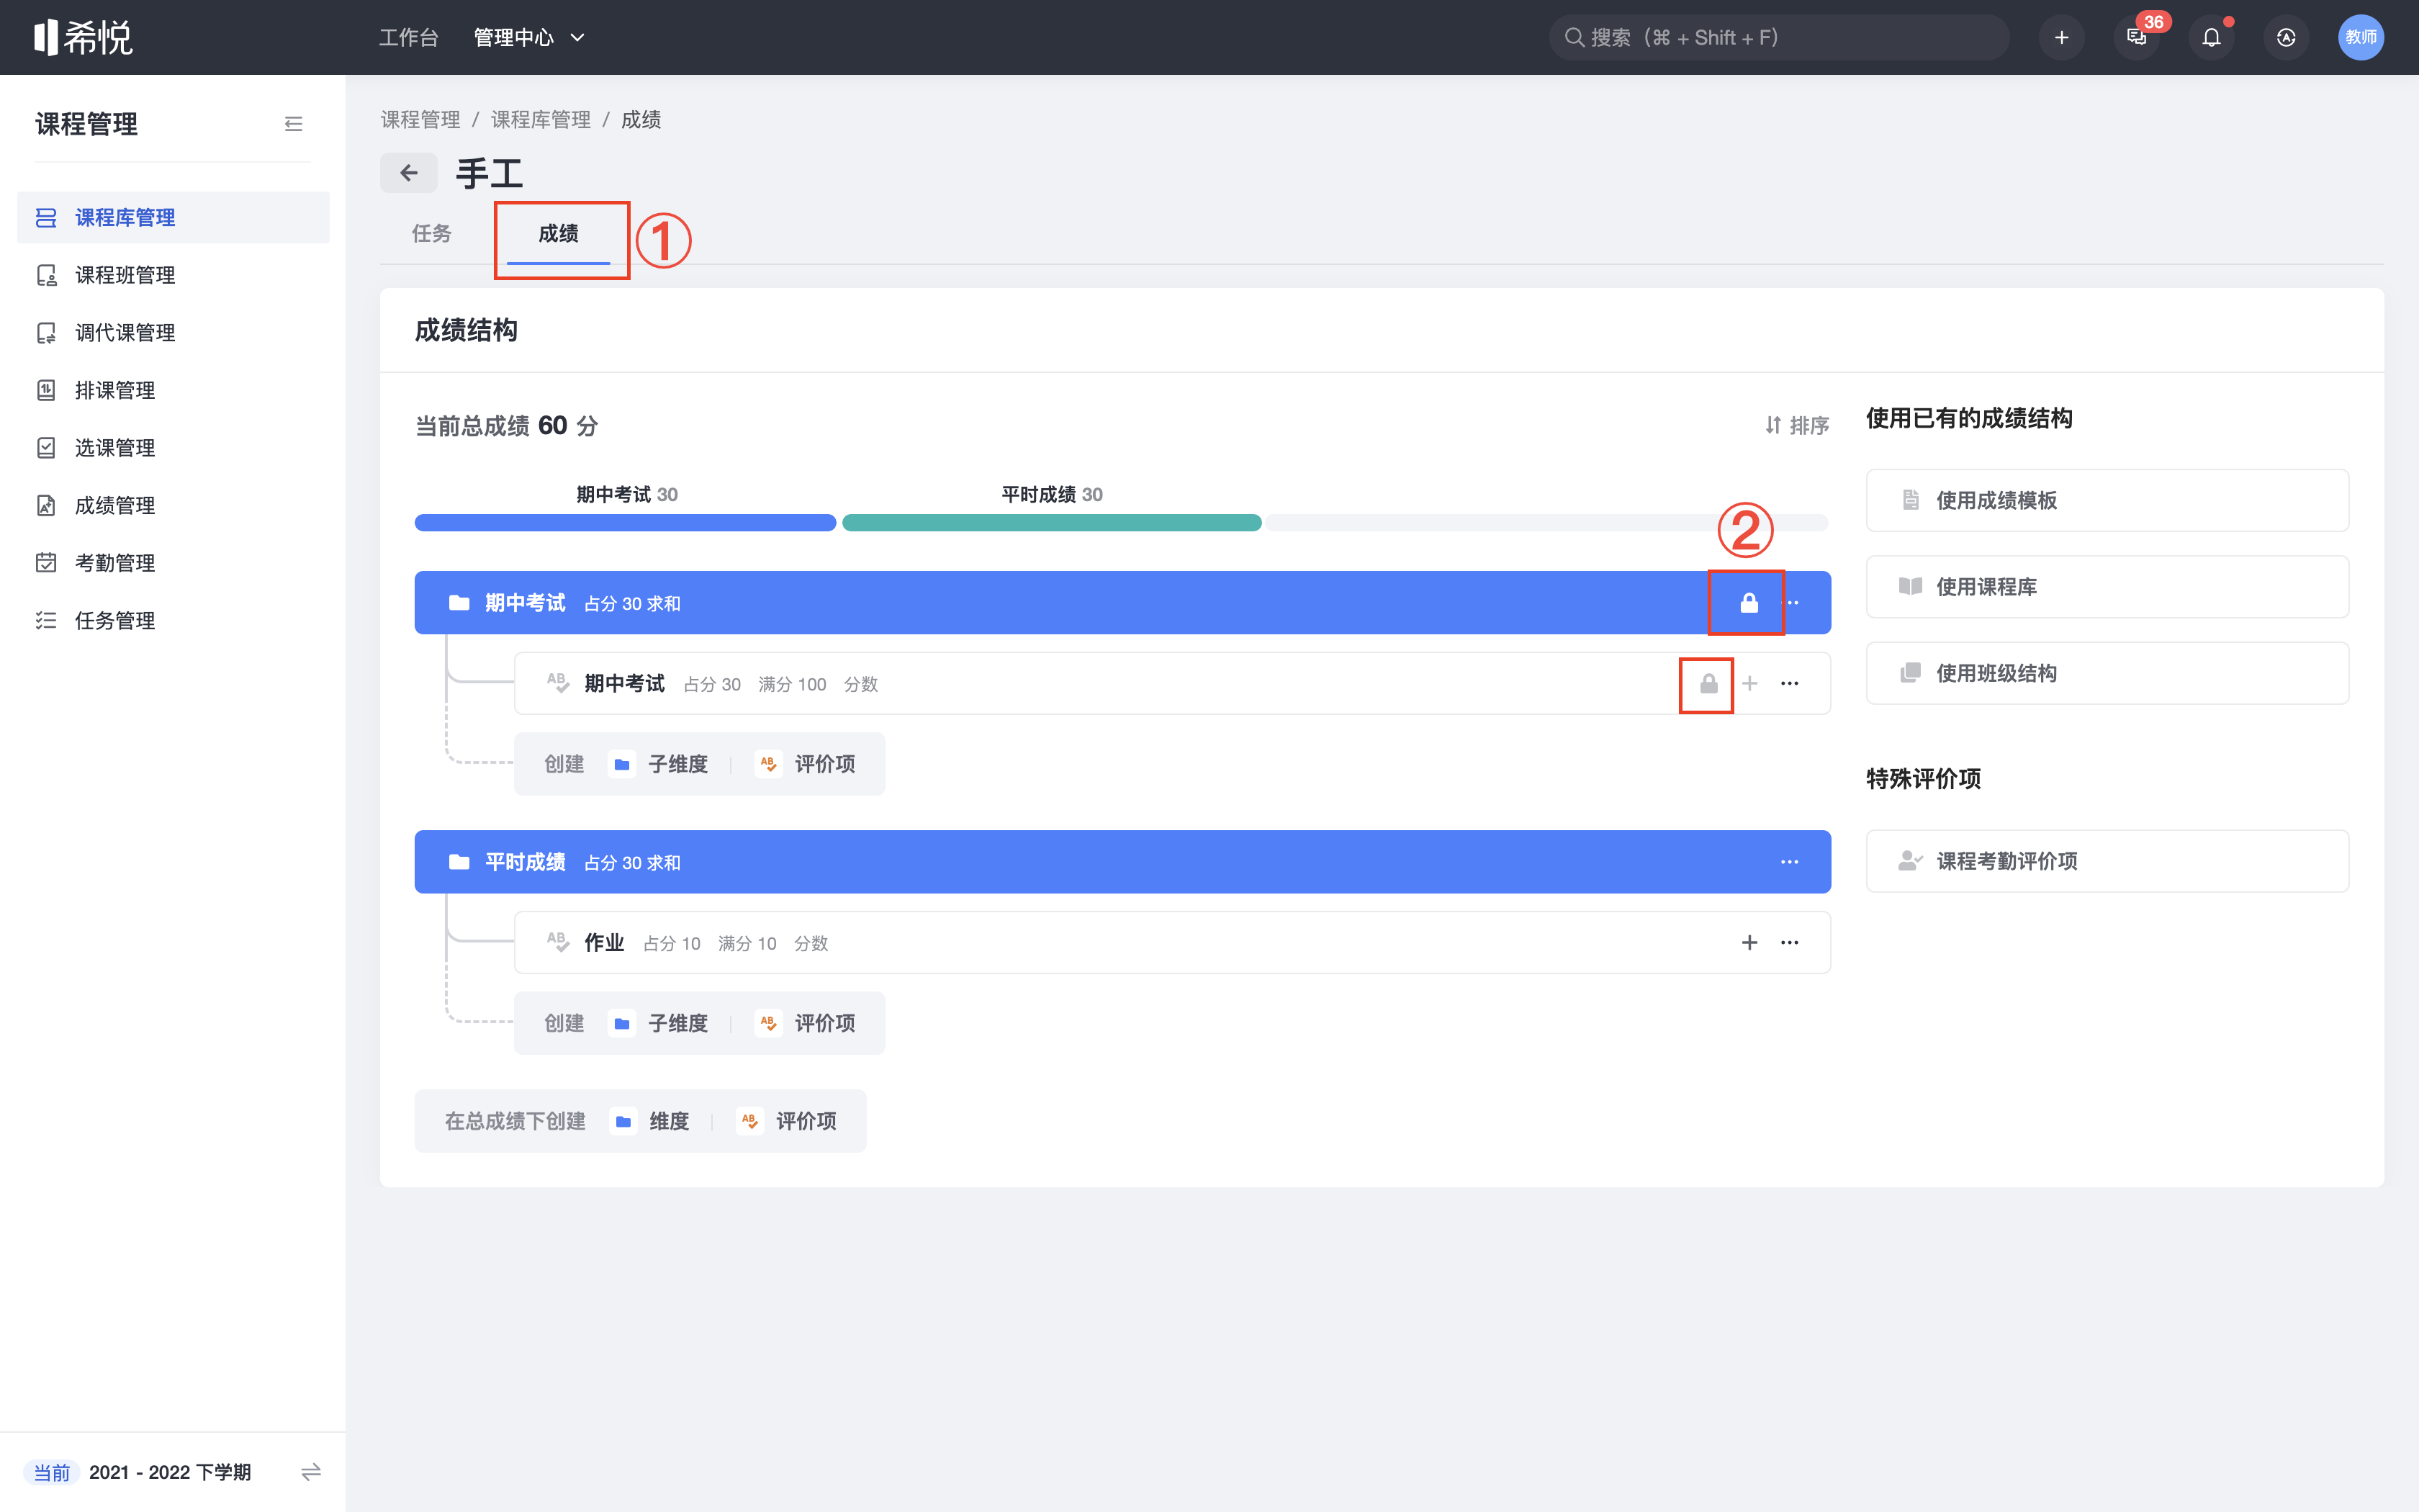Click plus on 作业 item row
Image resolution: width=2419 pixels, height=1512 pixels.
(x=1749, y=943)
